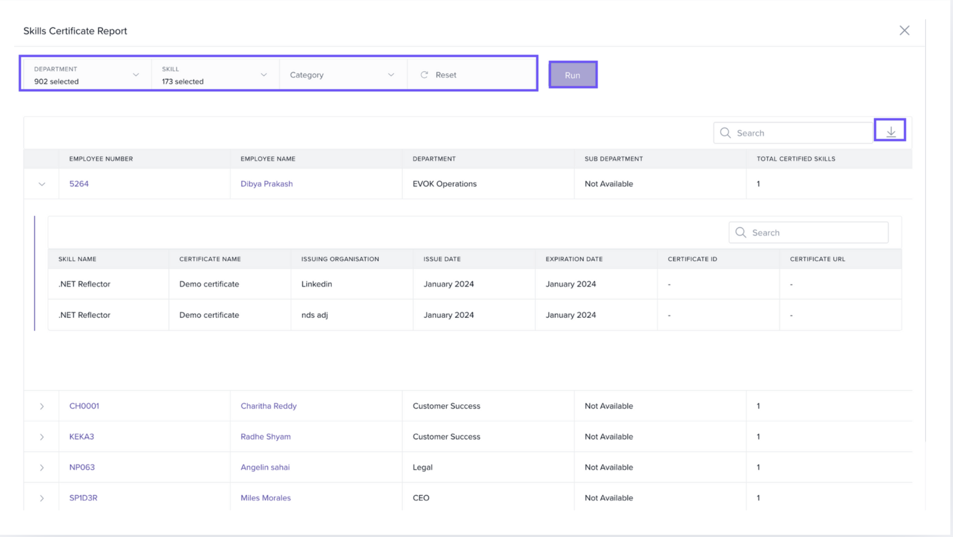Click the Total Certified Skills column header

[x=795, y=159]
